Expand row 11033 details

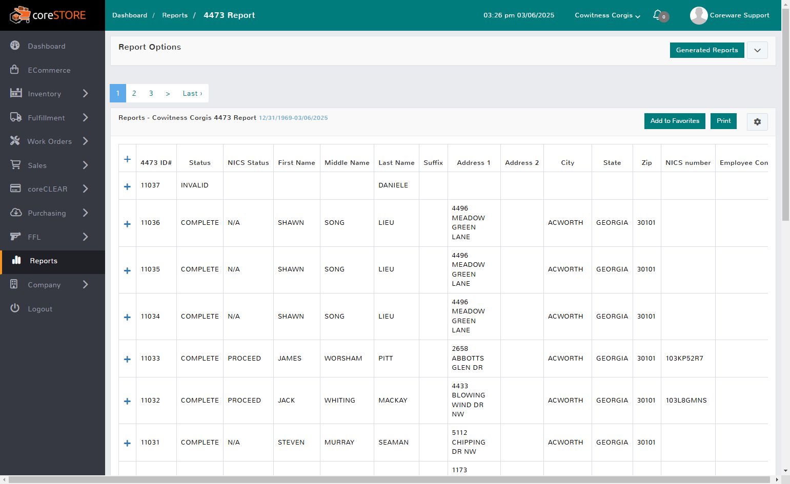[127, 360]
